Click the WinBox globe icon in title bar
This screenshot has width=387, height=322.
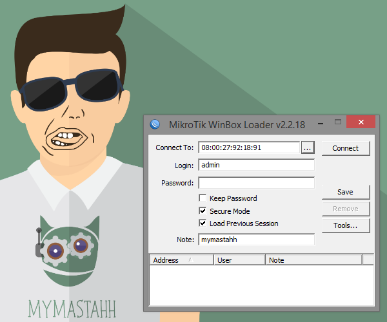(x=155, y=124)
